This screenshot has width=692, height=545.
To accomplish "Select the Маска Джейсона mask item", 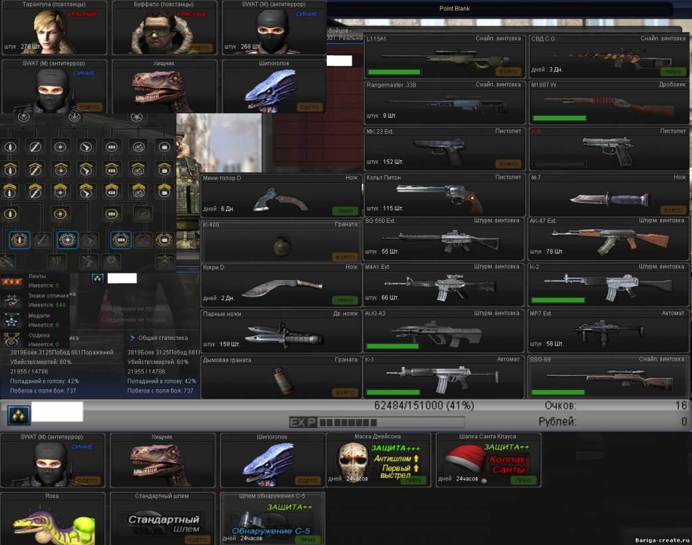I will (378, 460).
